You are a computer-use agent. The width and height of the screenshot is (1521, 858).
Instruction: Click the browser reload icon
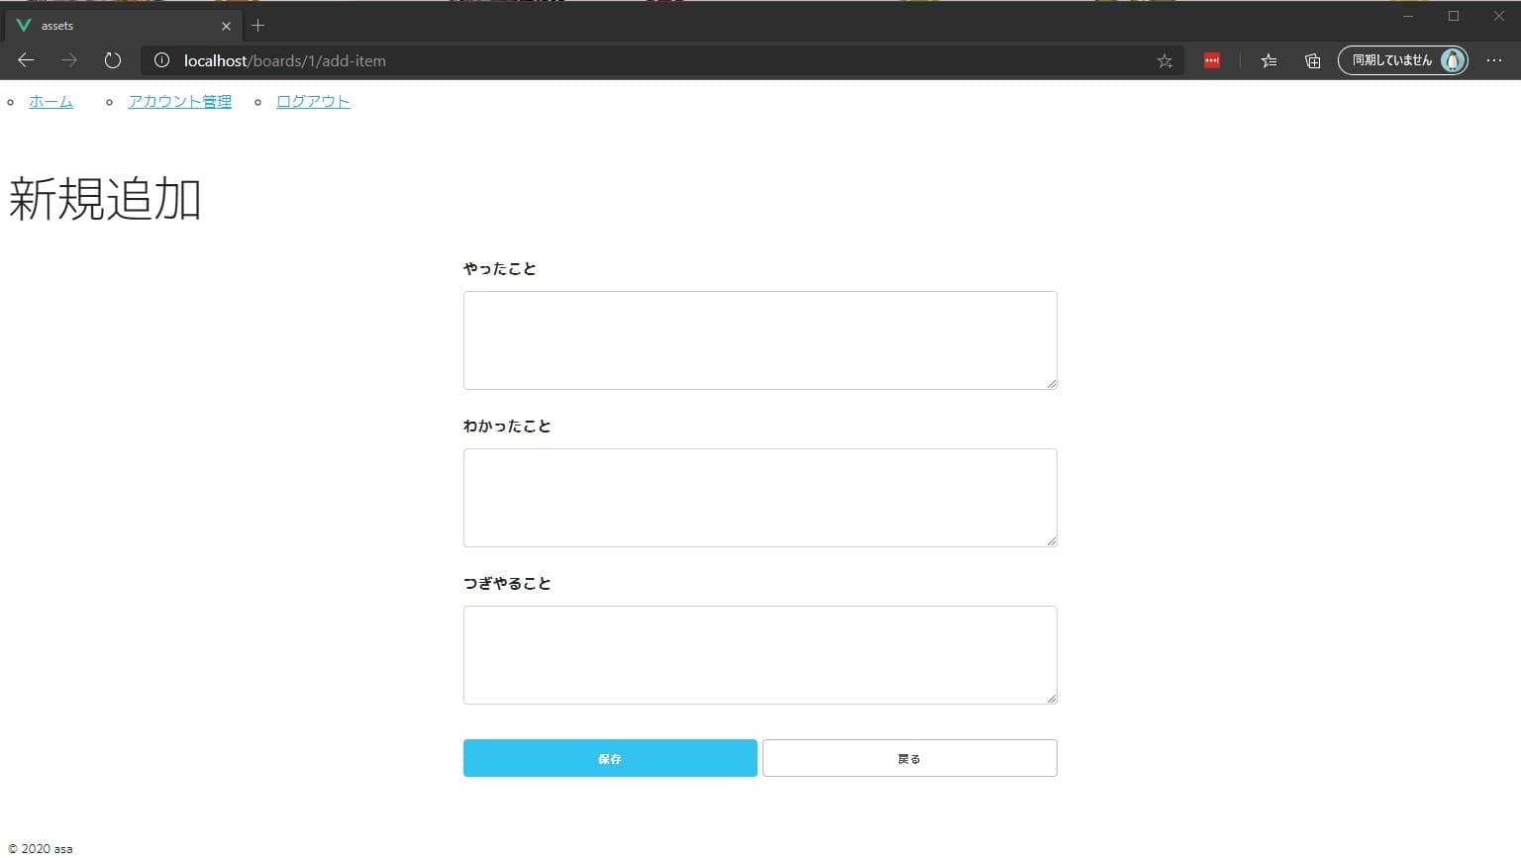coord(112,60)
